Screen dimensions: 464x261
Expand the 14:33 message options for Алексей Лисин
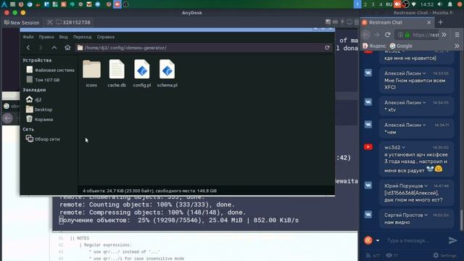coord(424,73)
